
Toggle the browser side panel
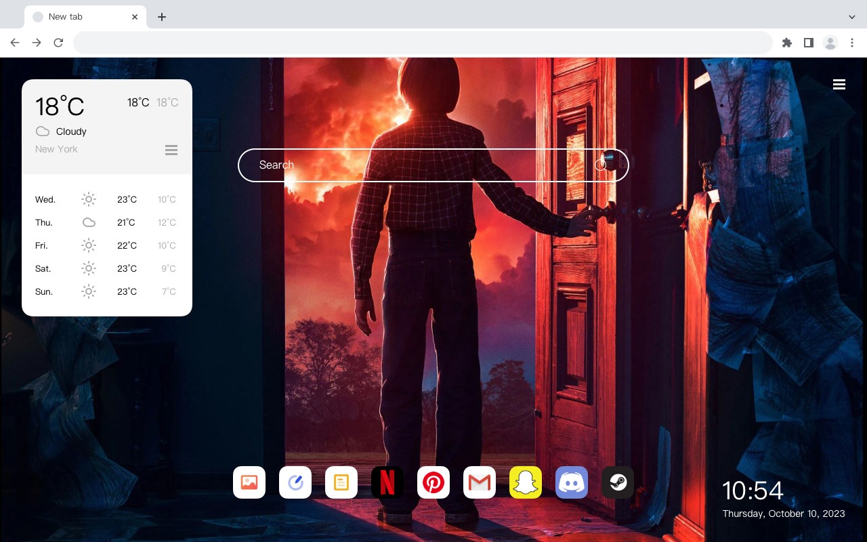click(808, 43)
